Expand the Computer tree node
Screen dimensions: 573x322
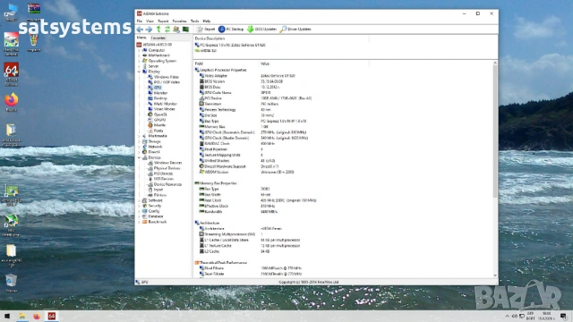tap(139, 50)
